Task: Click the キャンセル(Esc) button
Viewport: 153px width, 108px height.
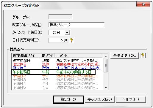Action: point(100,99)
